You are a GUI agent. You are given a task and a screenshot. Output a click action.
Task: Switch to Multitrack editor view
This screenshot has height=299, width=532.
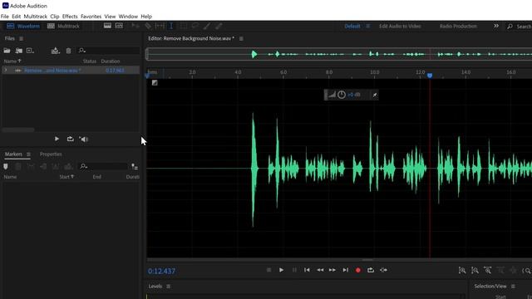click(63, 26)
